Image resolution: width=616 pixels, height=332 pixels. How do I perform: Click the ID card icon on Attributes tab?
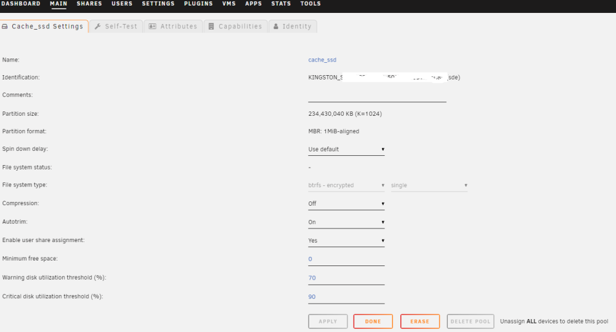coord(152,26)
